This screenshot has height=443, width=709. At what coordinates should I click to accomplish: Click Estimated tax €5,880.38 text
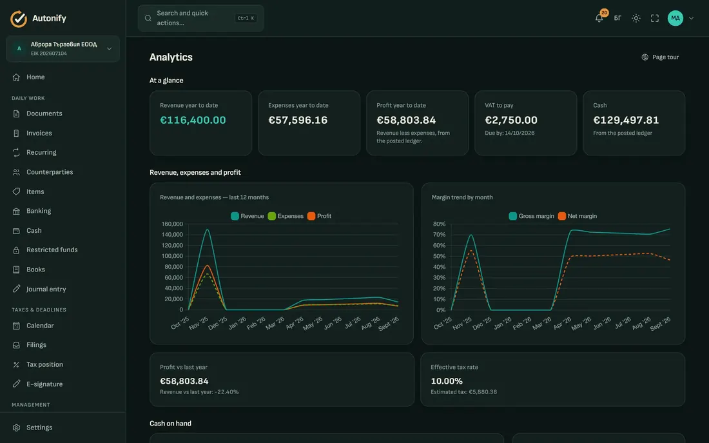point(463,392)
